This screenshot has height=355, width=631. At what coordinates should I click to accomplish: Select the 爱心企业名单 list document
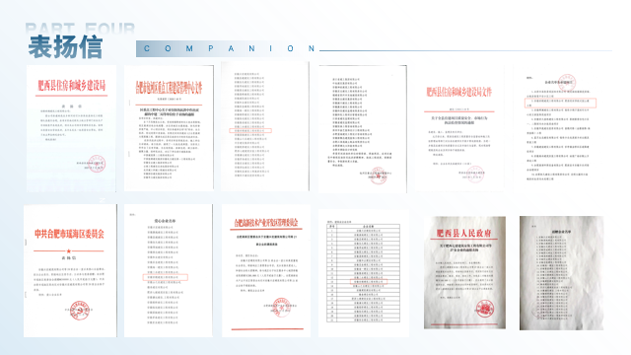[169, 270]
